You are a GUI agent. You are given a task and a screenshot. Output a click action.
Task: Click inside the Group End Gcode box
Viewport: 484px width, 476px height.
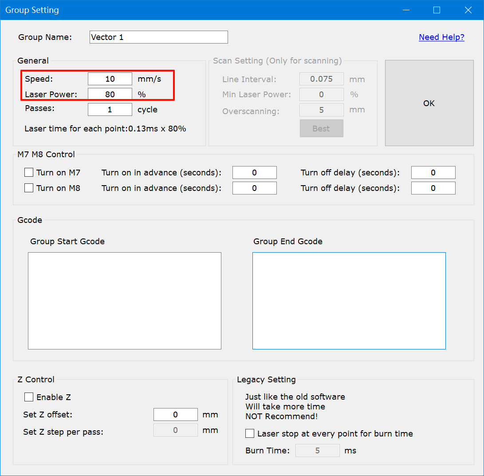[349, 301]
